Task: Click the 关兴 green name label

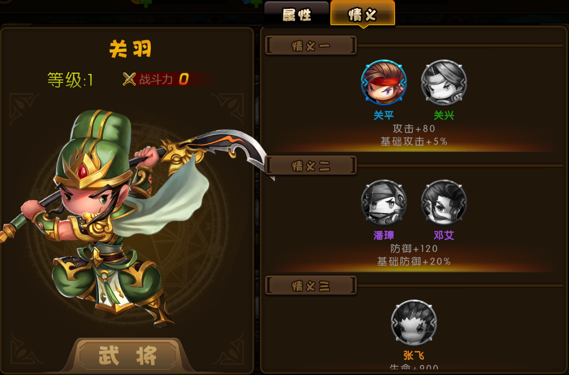Action: pyautogui.click(x=444, y=115)
